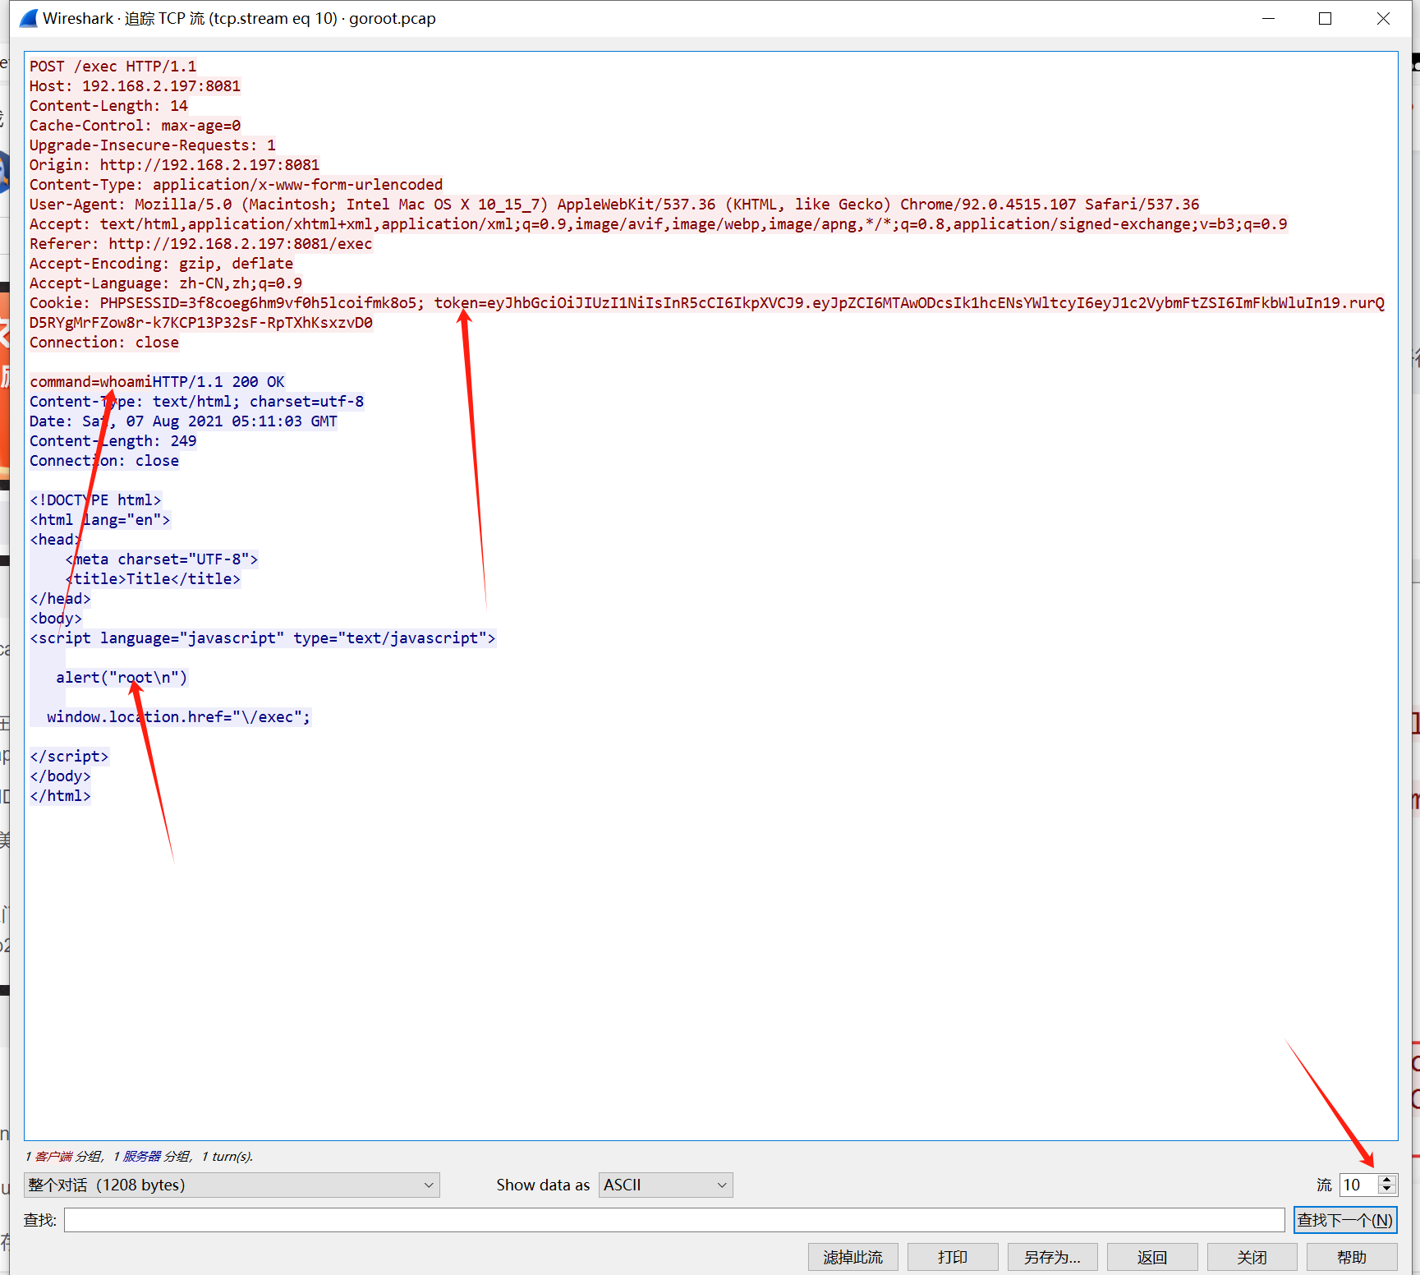Click the Wireshark shark fin title icon
This screenshot has width=1420, height=1275.
pyautogui.click(x=29, y=18)
